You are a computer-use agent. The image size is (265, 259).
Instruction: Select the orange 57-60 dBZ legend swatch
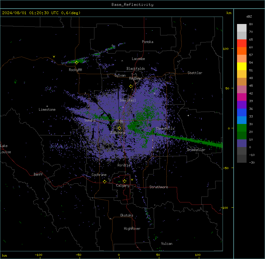(242, 51)
